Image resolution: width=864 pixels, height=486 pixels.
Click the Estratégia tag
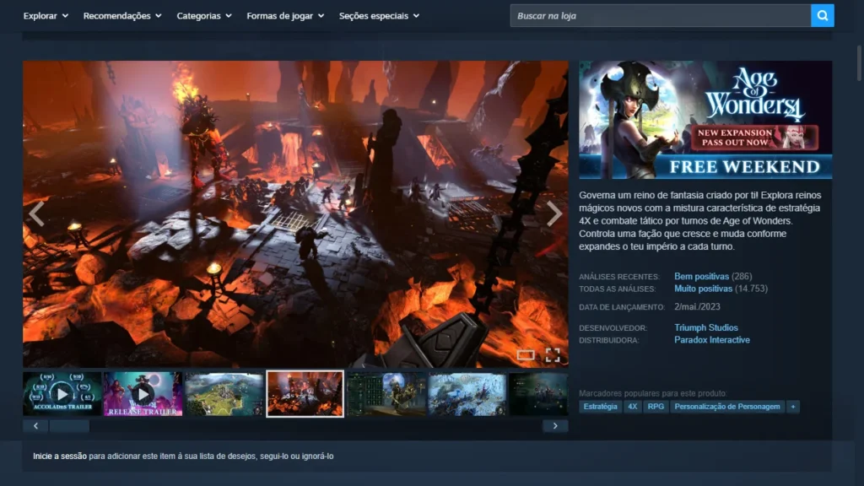point(600,407)
